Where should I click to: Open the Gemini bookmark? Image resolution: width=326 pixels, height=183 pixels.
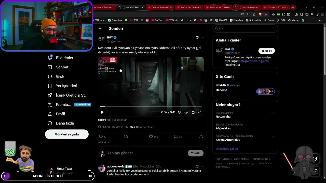tap(269, 20)
